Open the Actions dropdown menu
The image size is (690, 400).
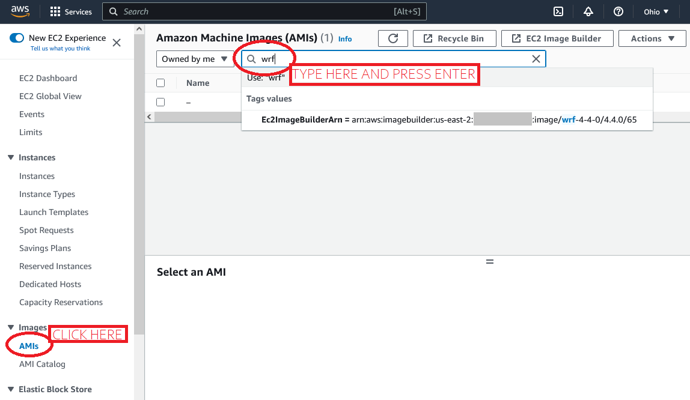point(652,38)
